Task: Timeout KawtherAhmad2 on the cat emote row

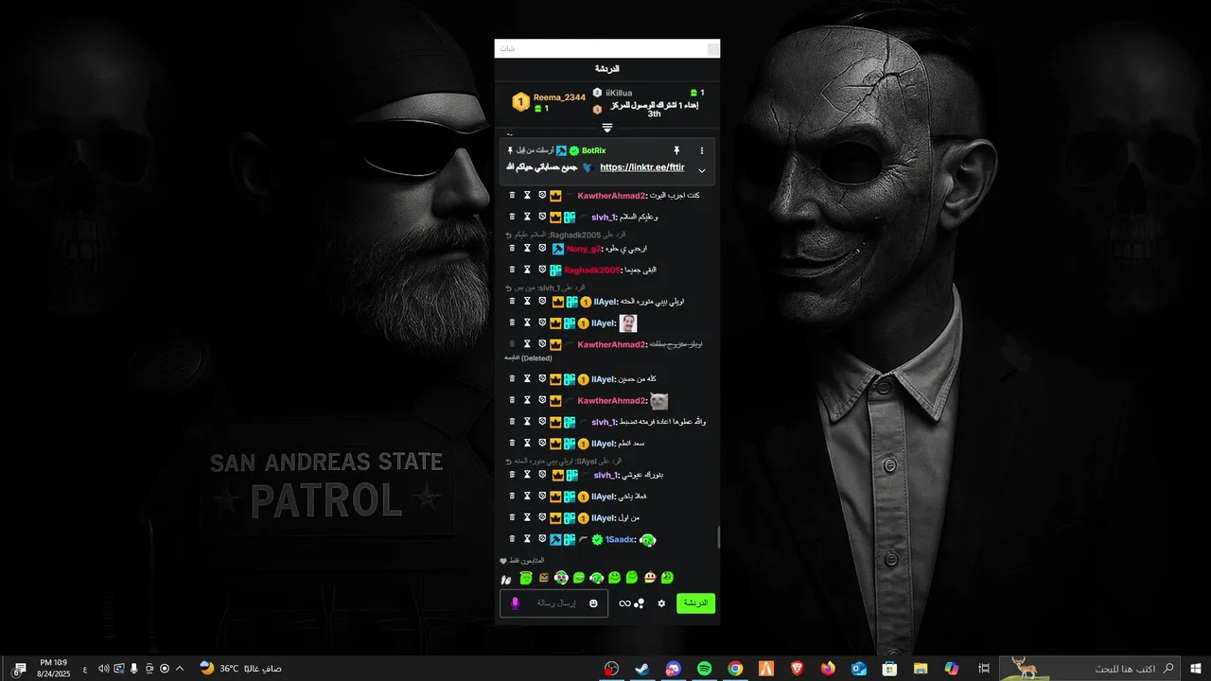Action: pyautogui.click(x=527, y=400)
